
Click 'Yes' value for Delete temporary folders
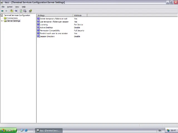pos(76,19)
